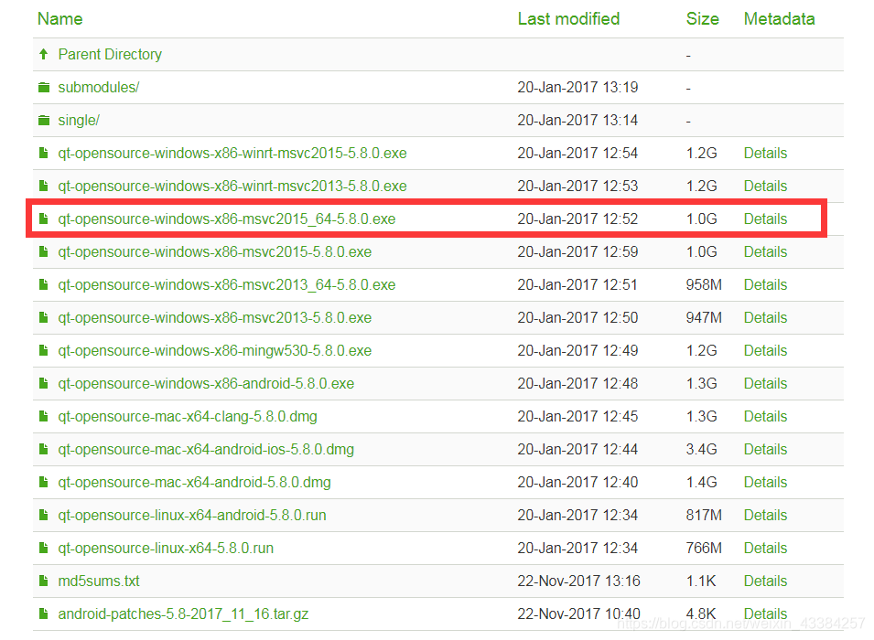The height and width of the screenshot is (640, 874).
Task: Download qt-opensource-windows-x86-winrt-msvc2013-5.8.0.exe
Action: coord(232,186)
